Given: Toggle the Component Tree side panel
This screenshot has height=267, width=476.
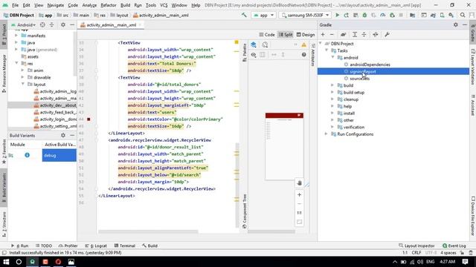Looking at the screenshot, I should click(x=245, y=211).
